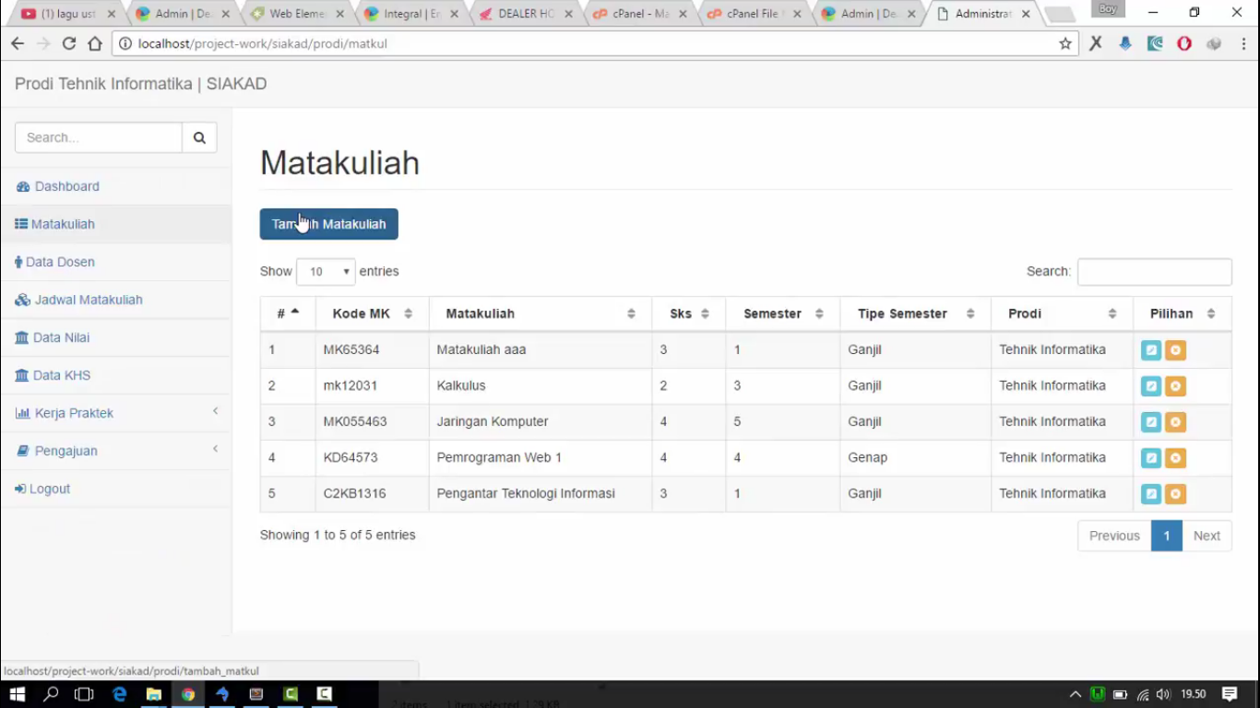Click edit icon for Pemrograman Web 1
This screenshot has width=1260, height=708.
(x=1150, y=458)
